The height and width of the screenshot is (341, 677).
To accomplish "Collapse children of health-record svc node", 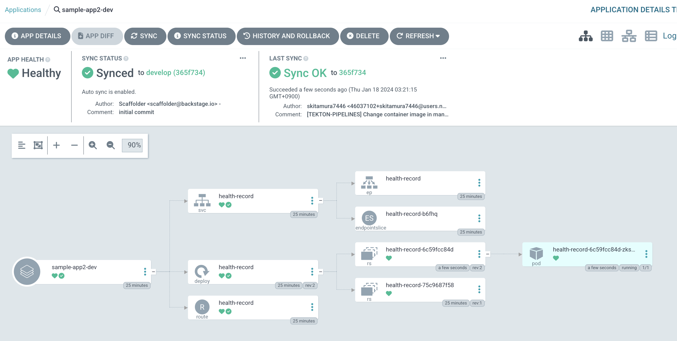I will tap(321, 201).
